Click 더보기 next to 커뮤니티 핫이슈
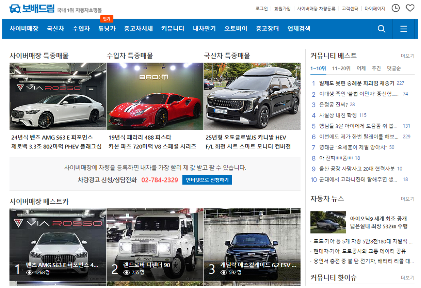 point(407,278)
